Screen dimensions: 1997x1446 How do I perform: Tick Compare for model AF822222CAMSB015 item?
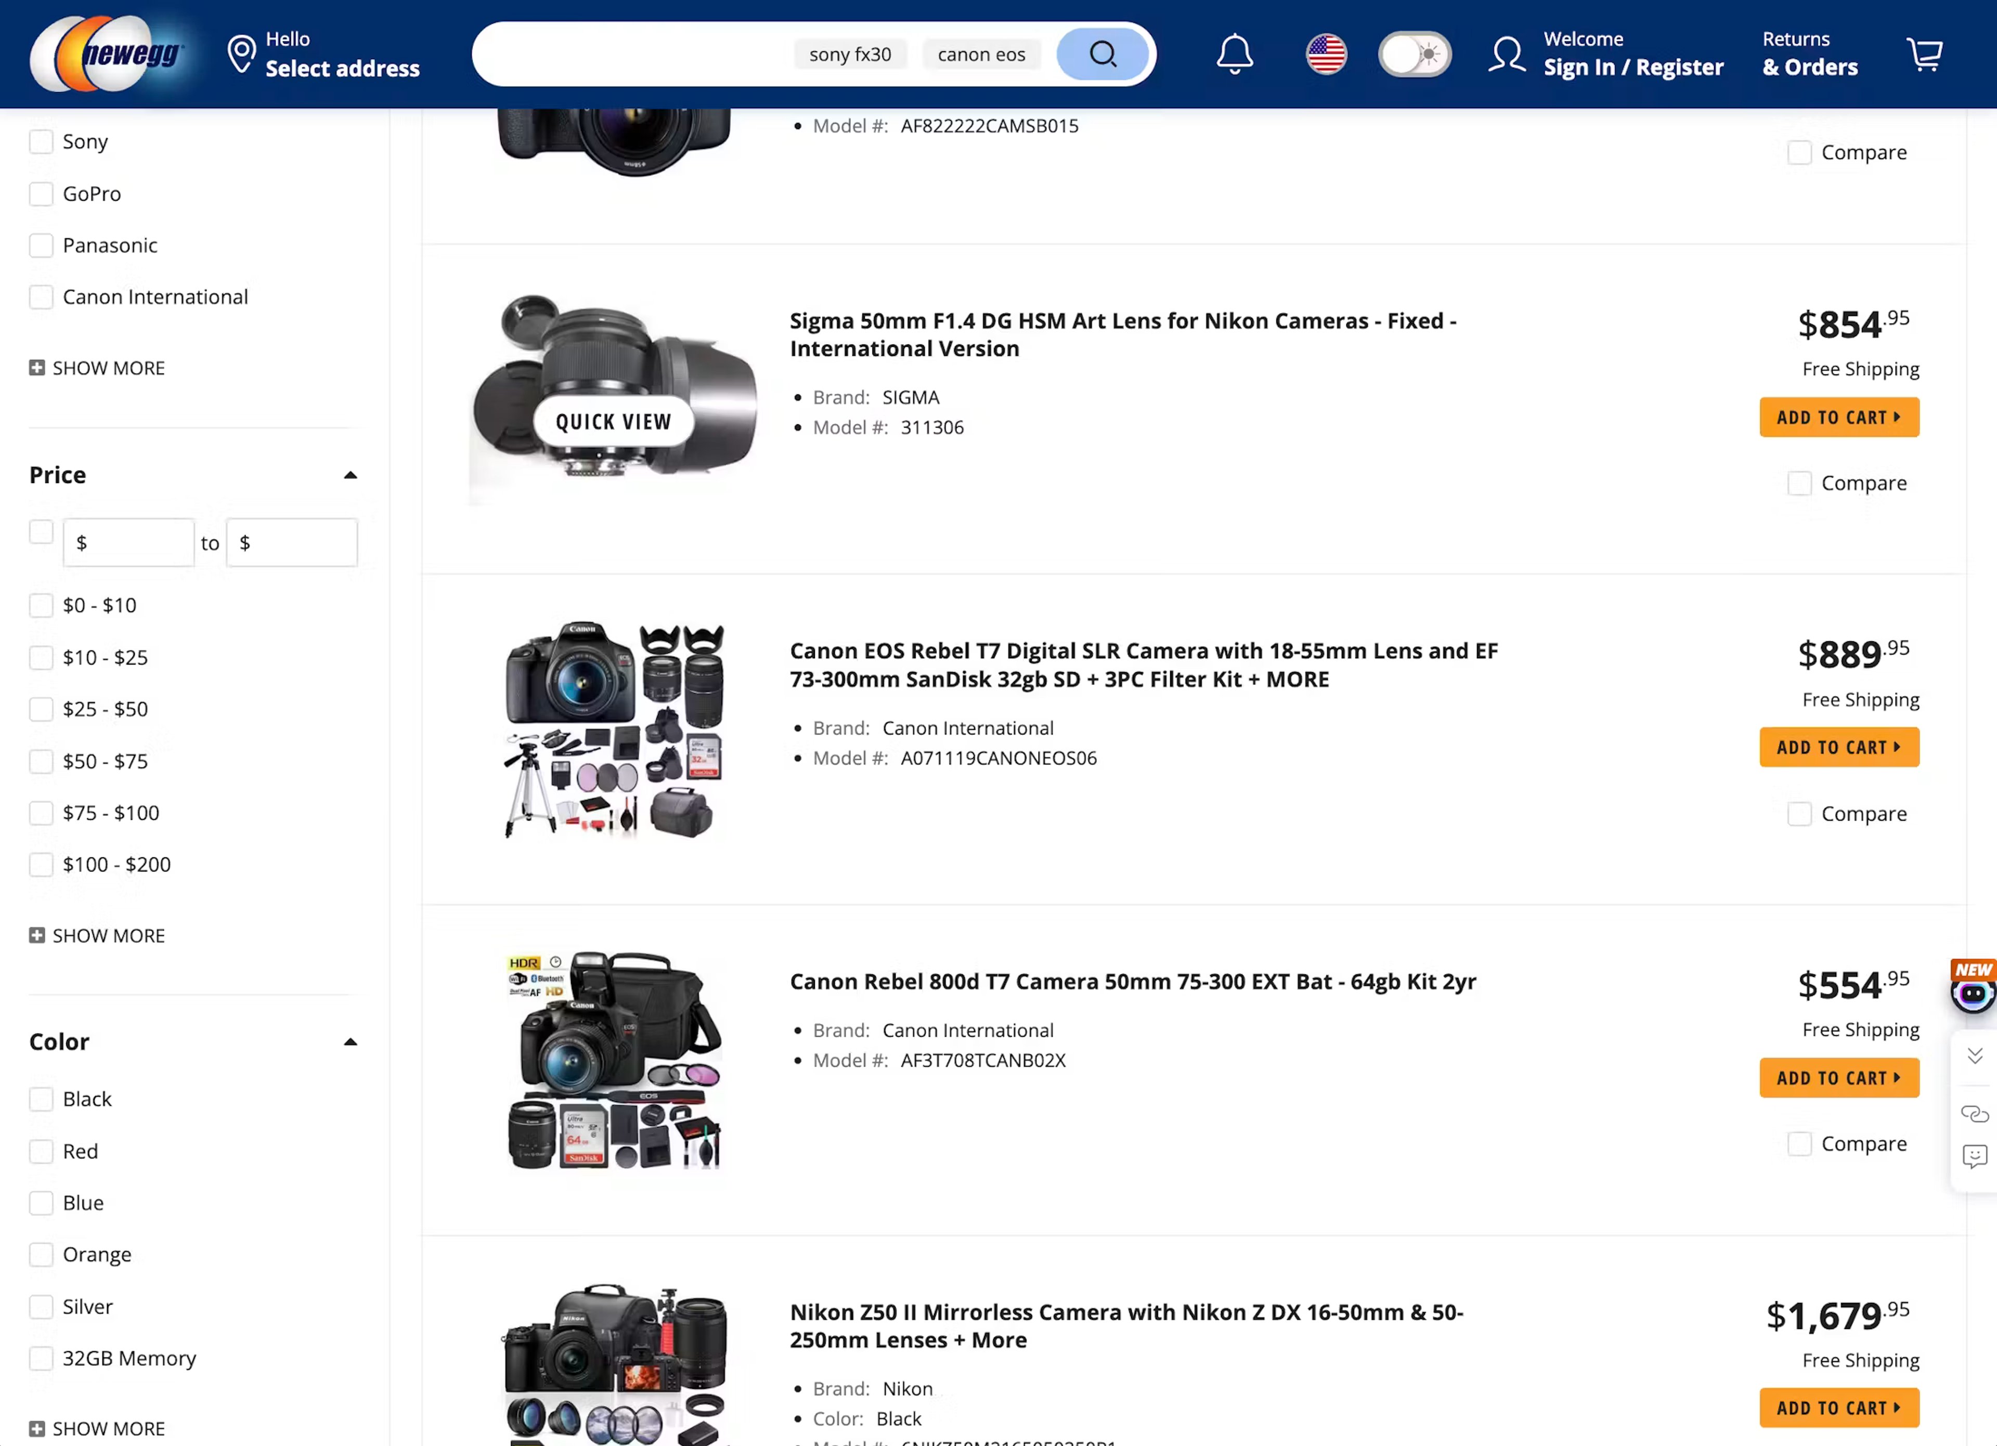(x=1799, y=153)
